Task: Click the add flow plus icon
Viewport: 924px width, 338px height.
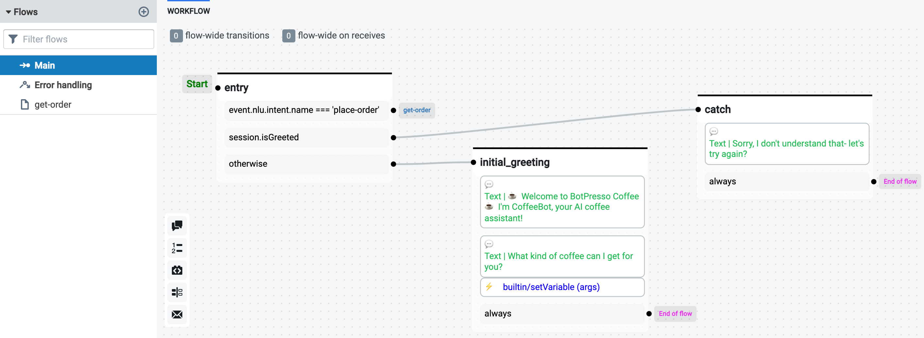Action: [x=143, y=12]
